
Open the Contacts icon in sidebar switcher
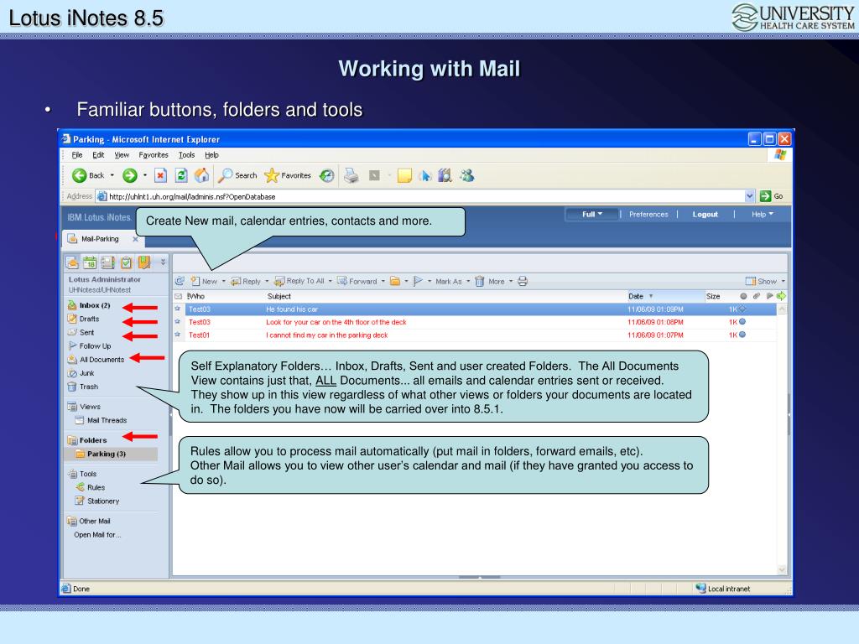(108, 262)
